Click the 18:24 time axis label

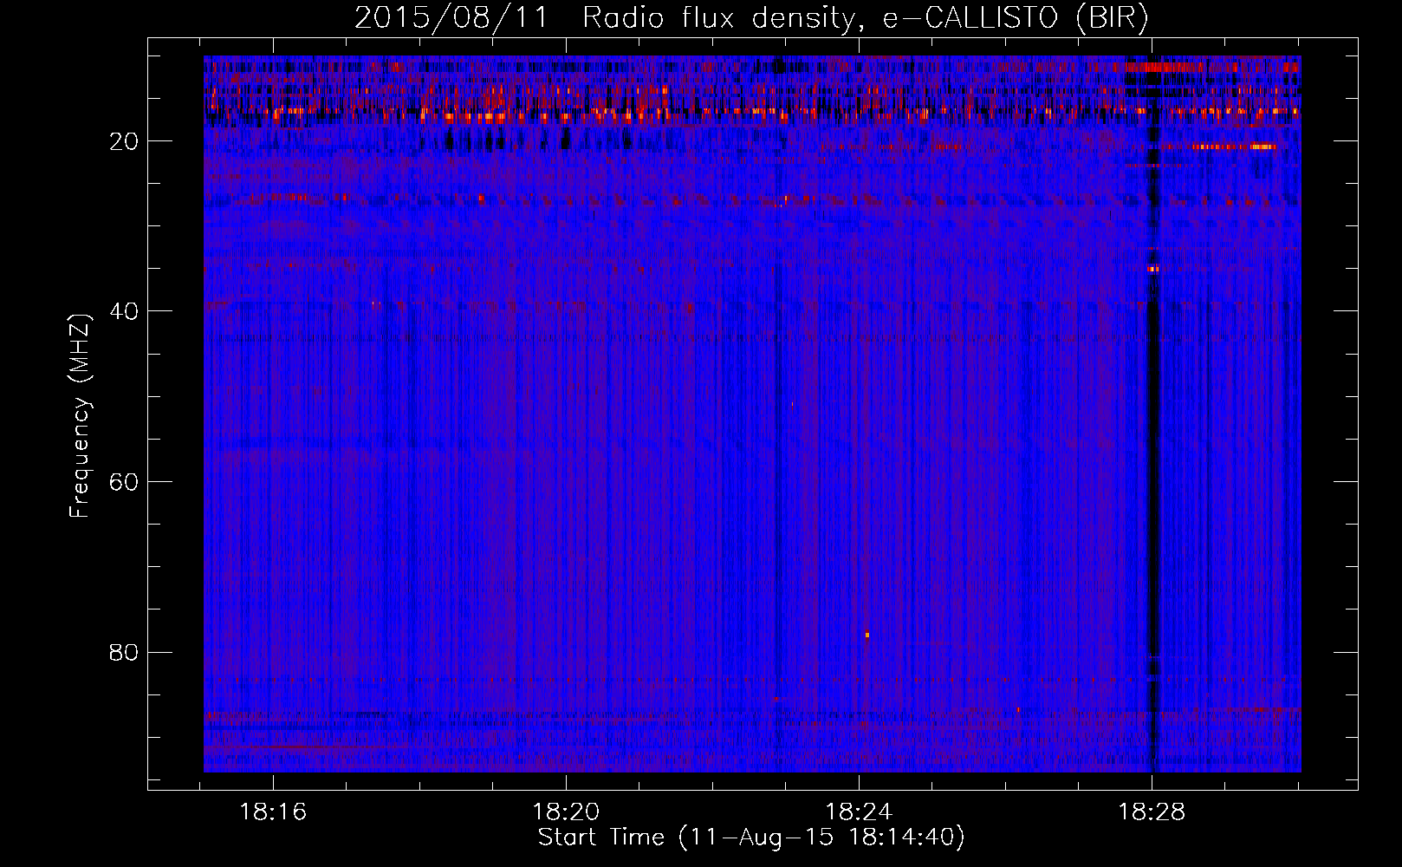[x=859, y=812]
